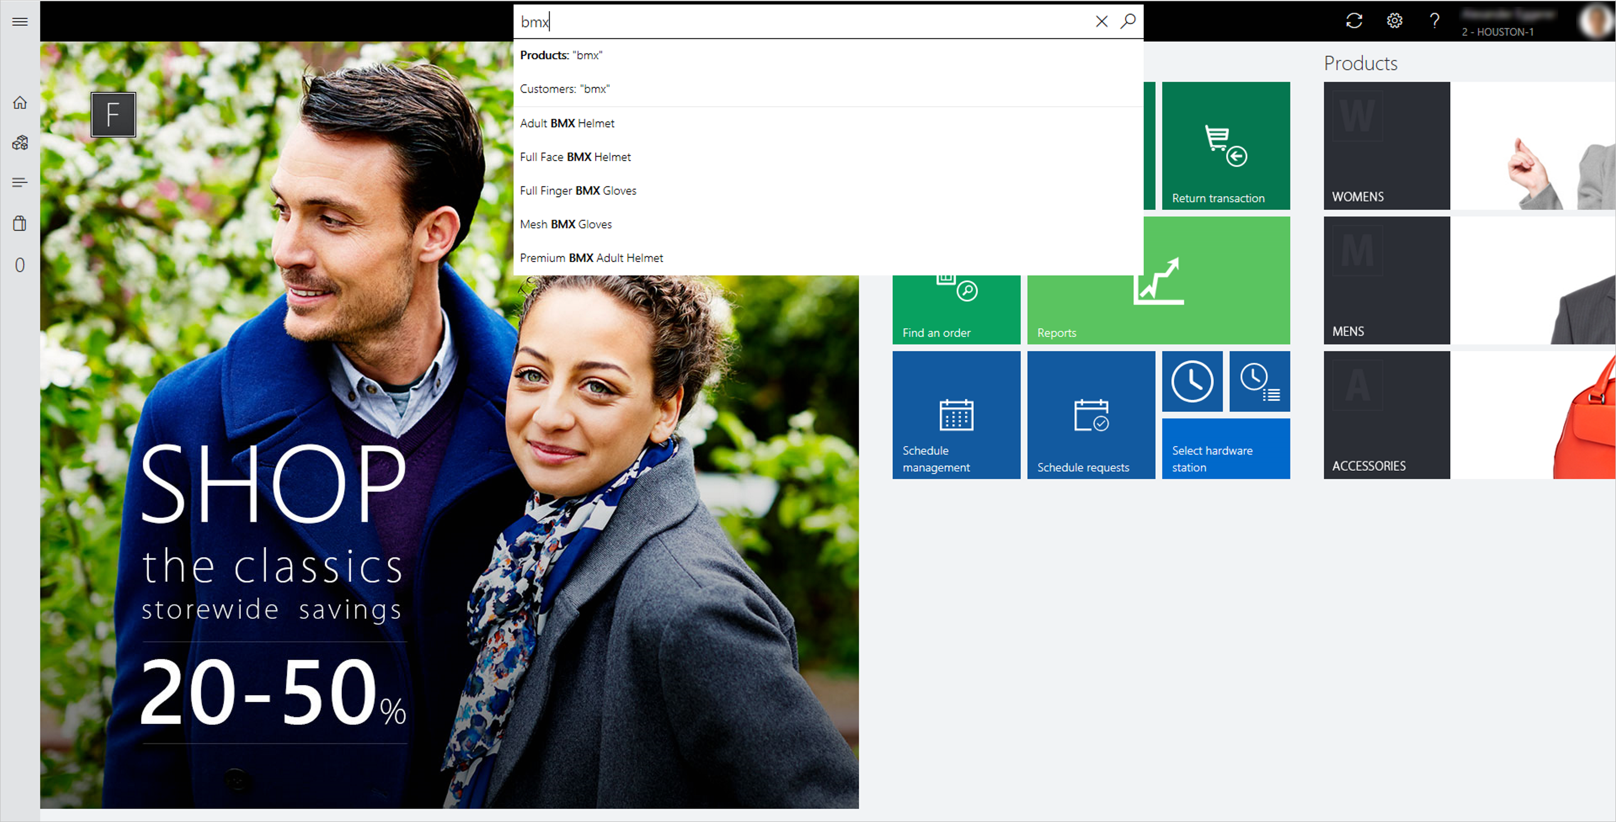Click Products: "bmx" search result
This screenshot has width=1616, height=822.
coord(562,54)
